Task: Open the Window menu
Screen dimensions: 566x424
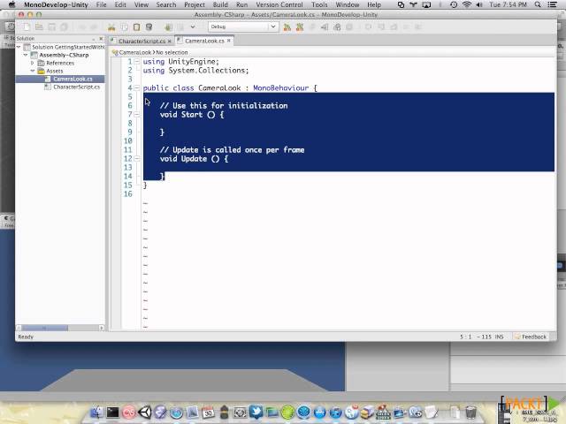Action: pyautogui.click(x=348, y=4)
